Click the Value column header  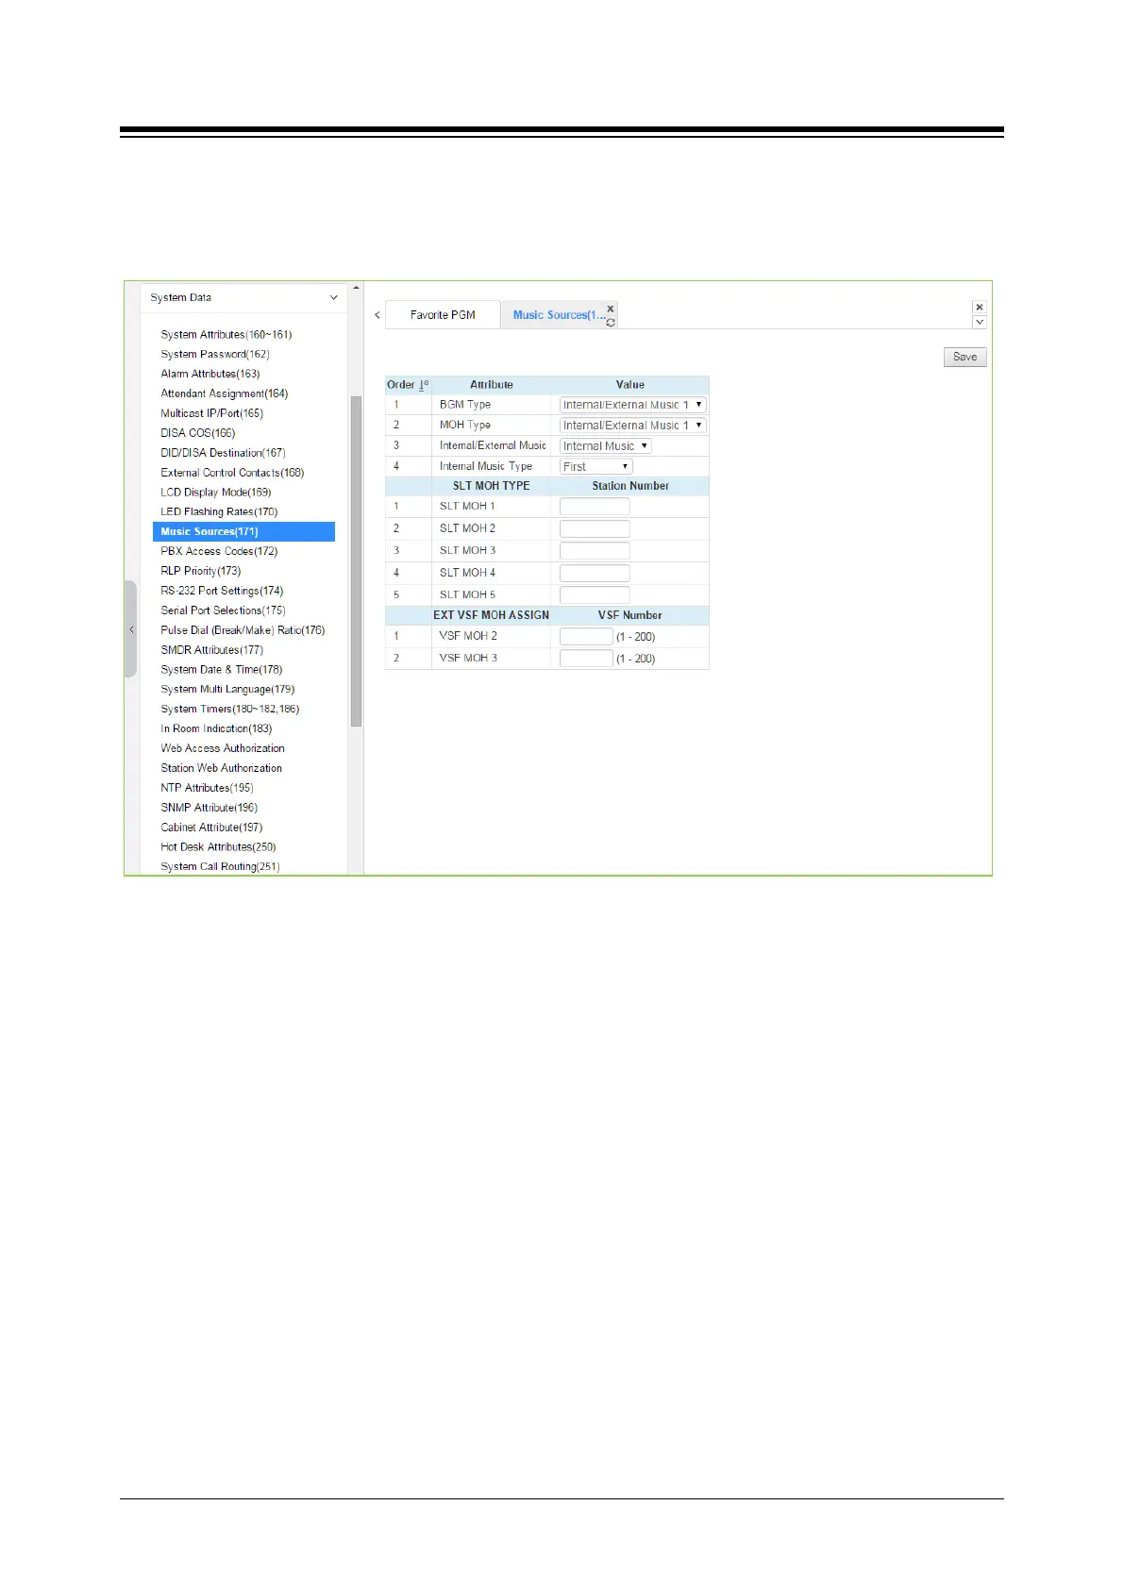point(630,385)
